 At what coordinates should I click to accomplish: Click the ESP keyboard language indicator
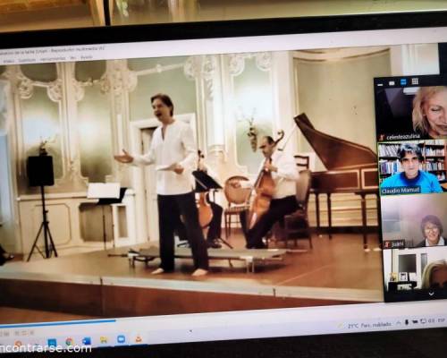pos(441,320)
